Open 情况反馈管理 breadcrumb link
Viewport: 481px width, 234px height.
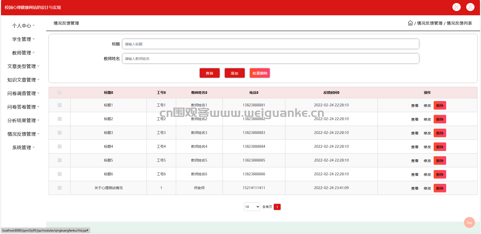pos(430,23)
